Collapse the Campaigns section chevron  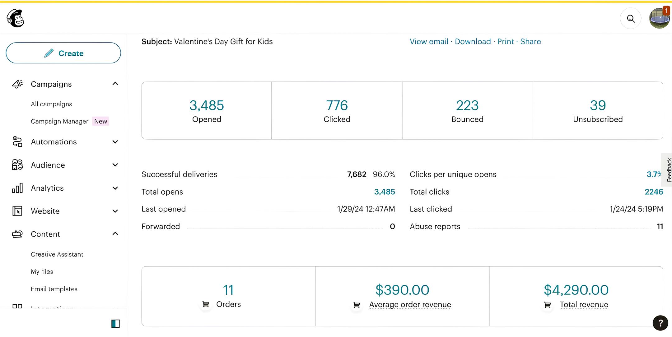(x=115, y=84)
